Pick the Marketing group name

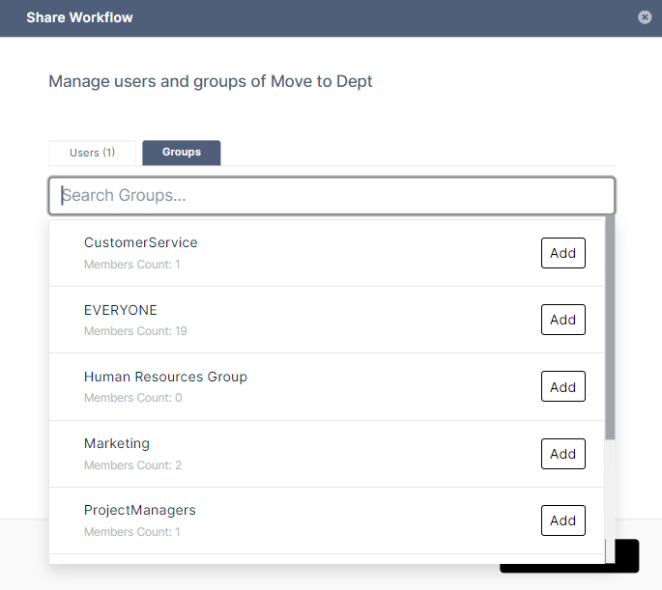point(117,444)
